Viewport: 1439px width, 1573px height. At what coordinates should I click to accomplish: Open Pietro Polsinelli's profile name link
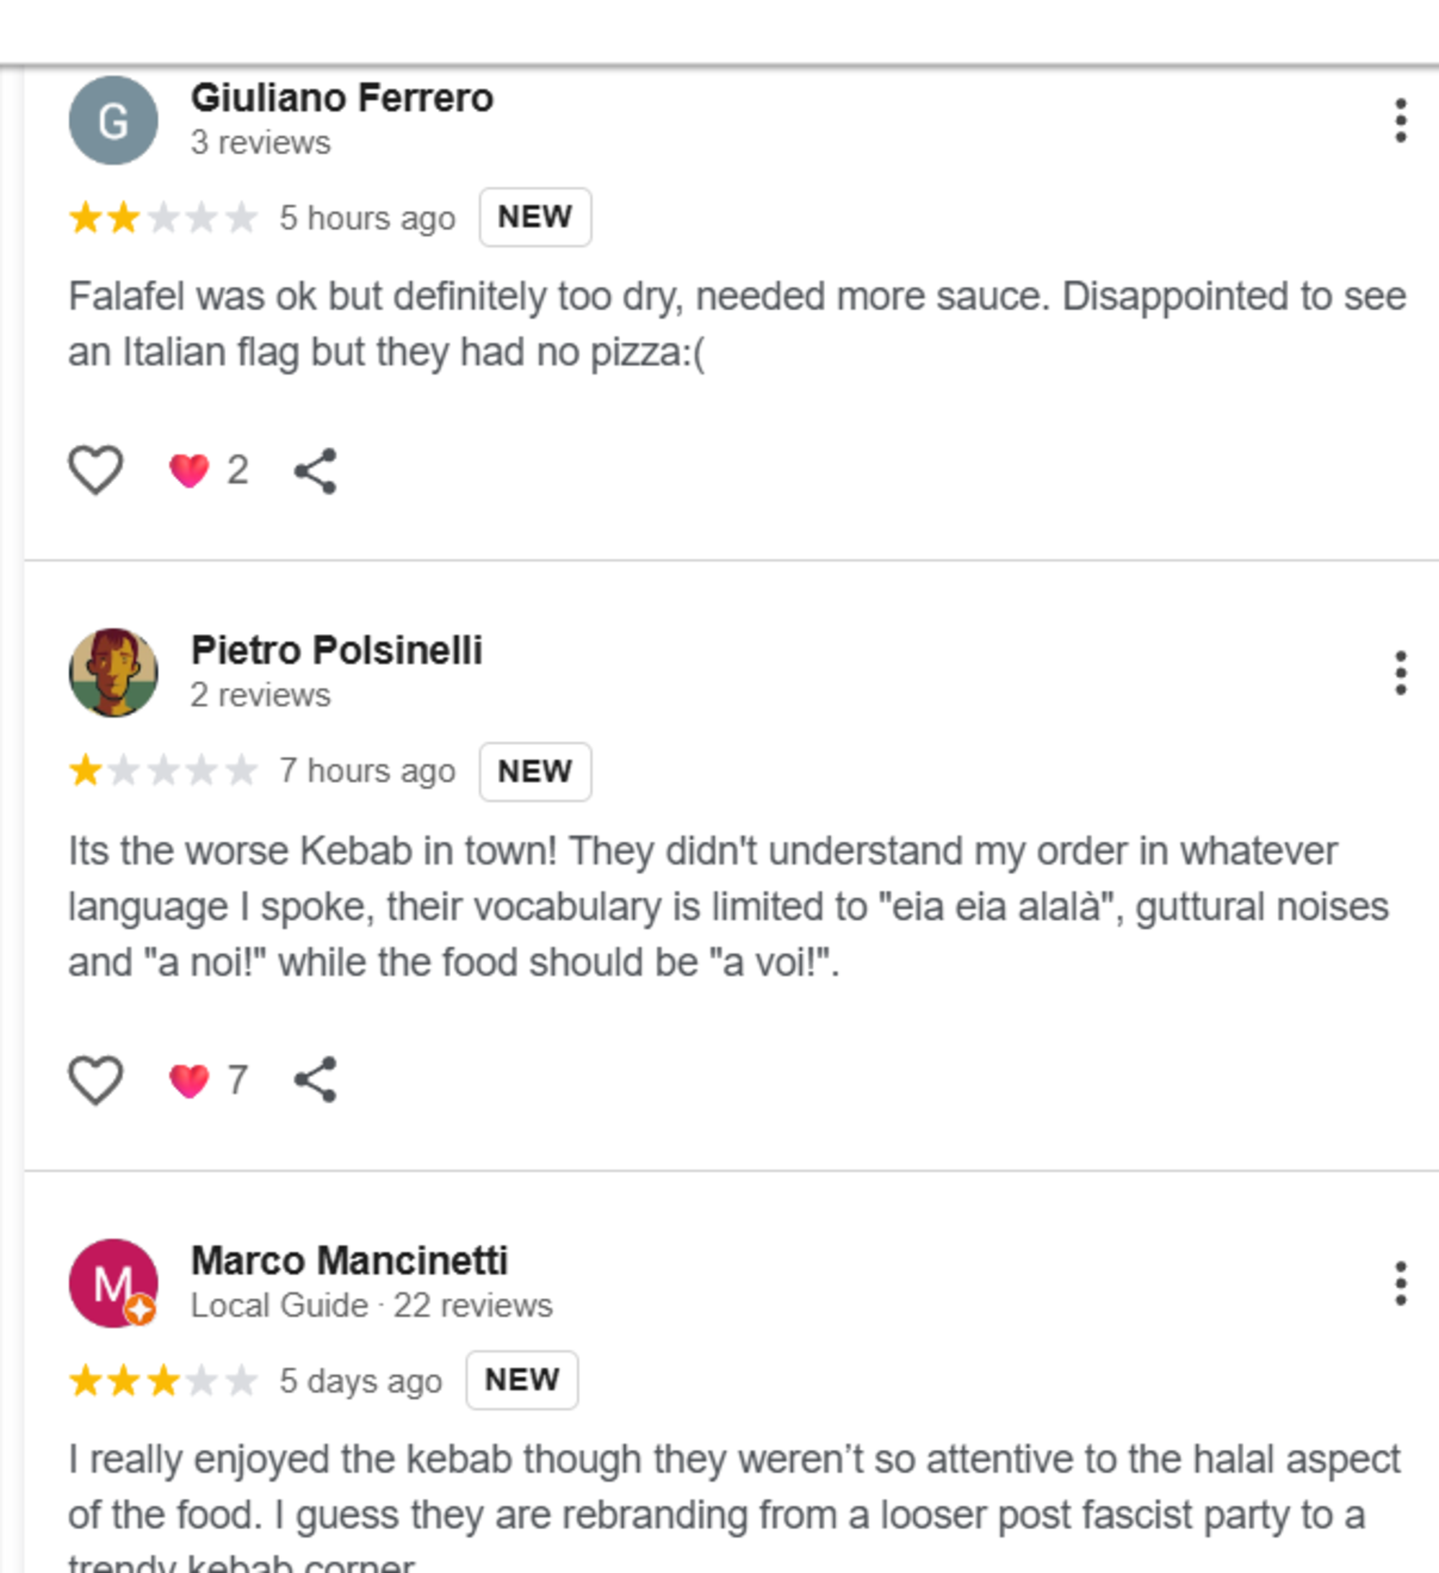click(336, 650)
